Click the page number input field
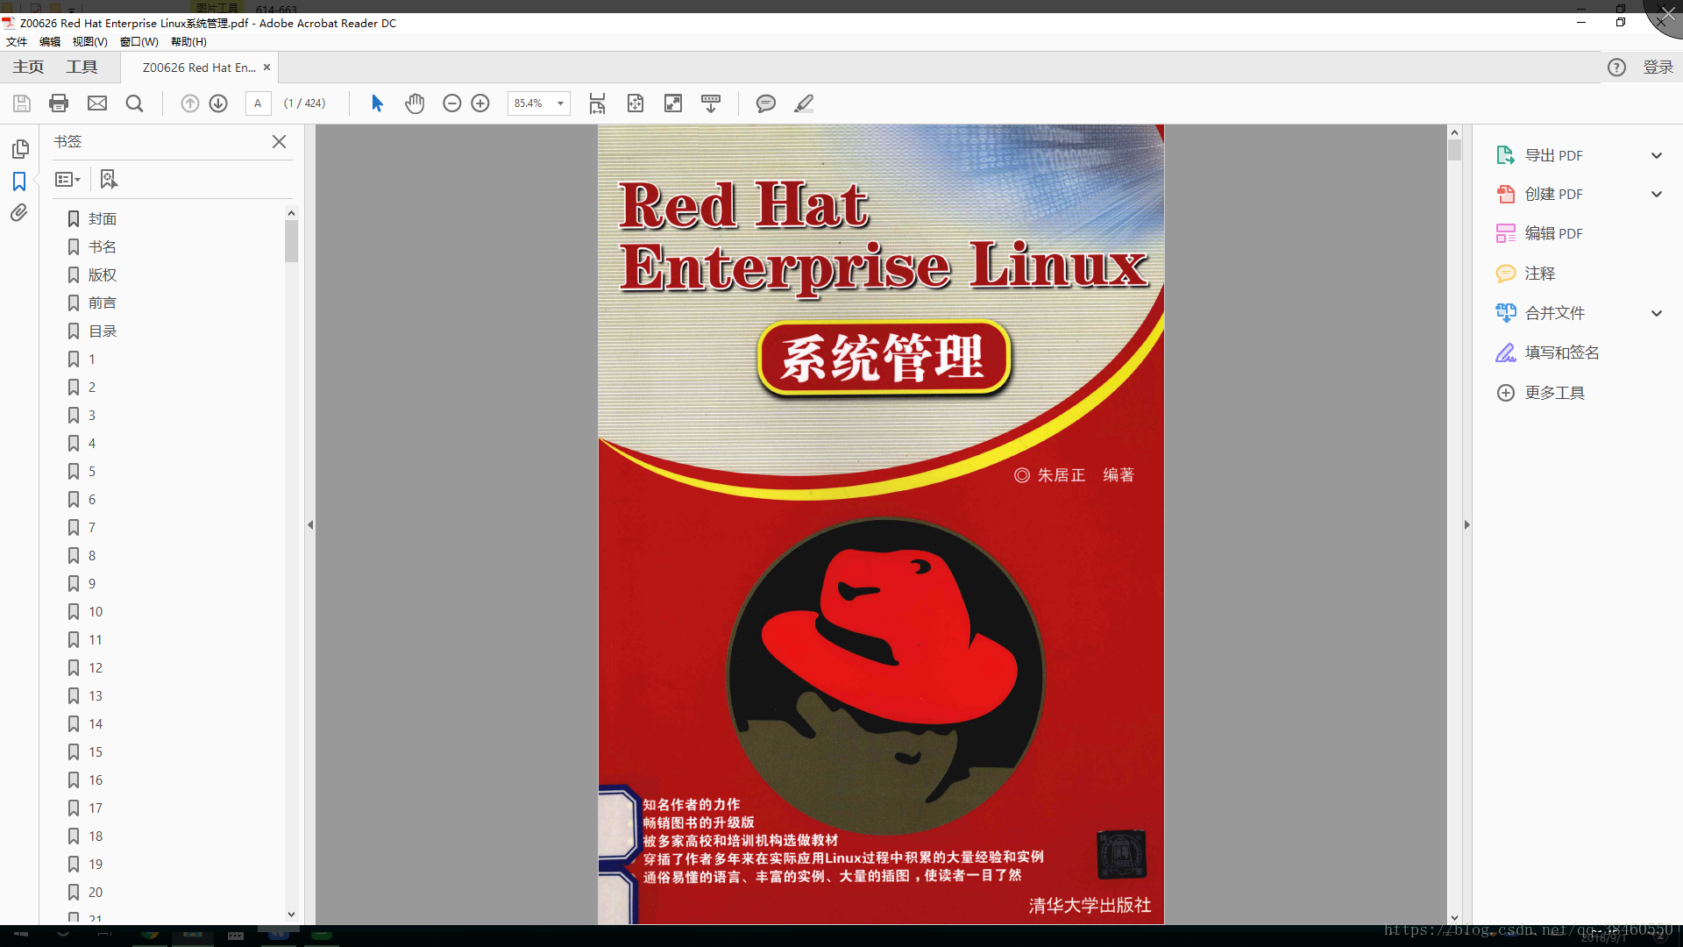 tap(258, 103)
